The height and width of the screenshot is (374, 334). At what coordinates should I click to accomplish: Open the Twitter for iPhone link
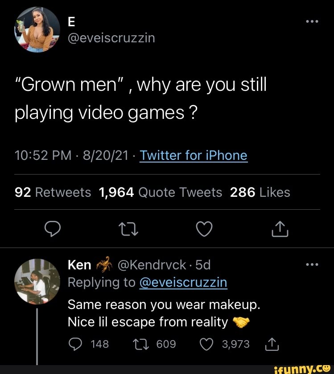(193, 155)
